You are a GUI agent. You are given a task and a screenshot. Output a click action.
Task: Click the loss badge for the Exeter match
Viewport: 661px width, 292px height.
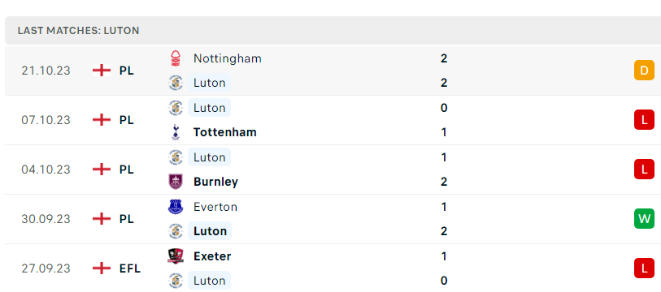pos(644,268)
